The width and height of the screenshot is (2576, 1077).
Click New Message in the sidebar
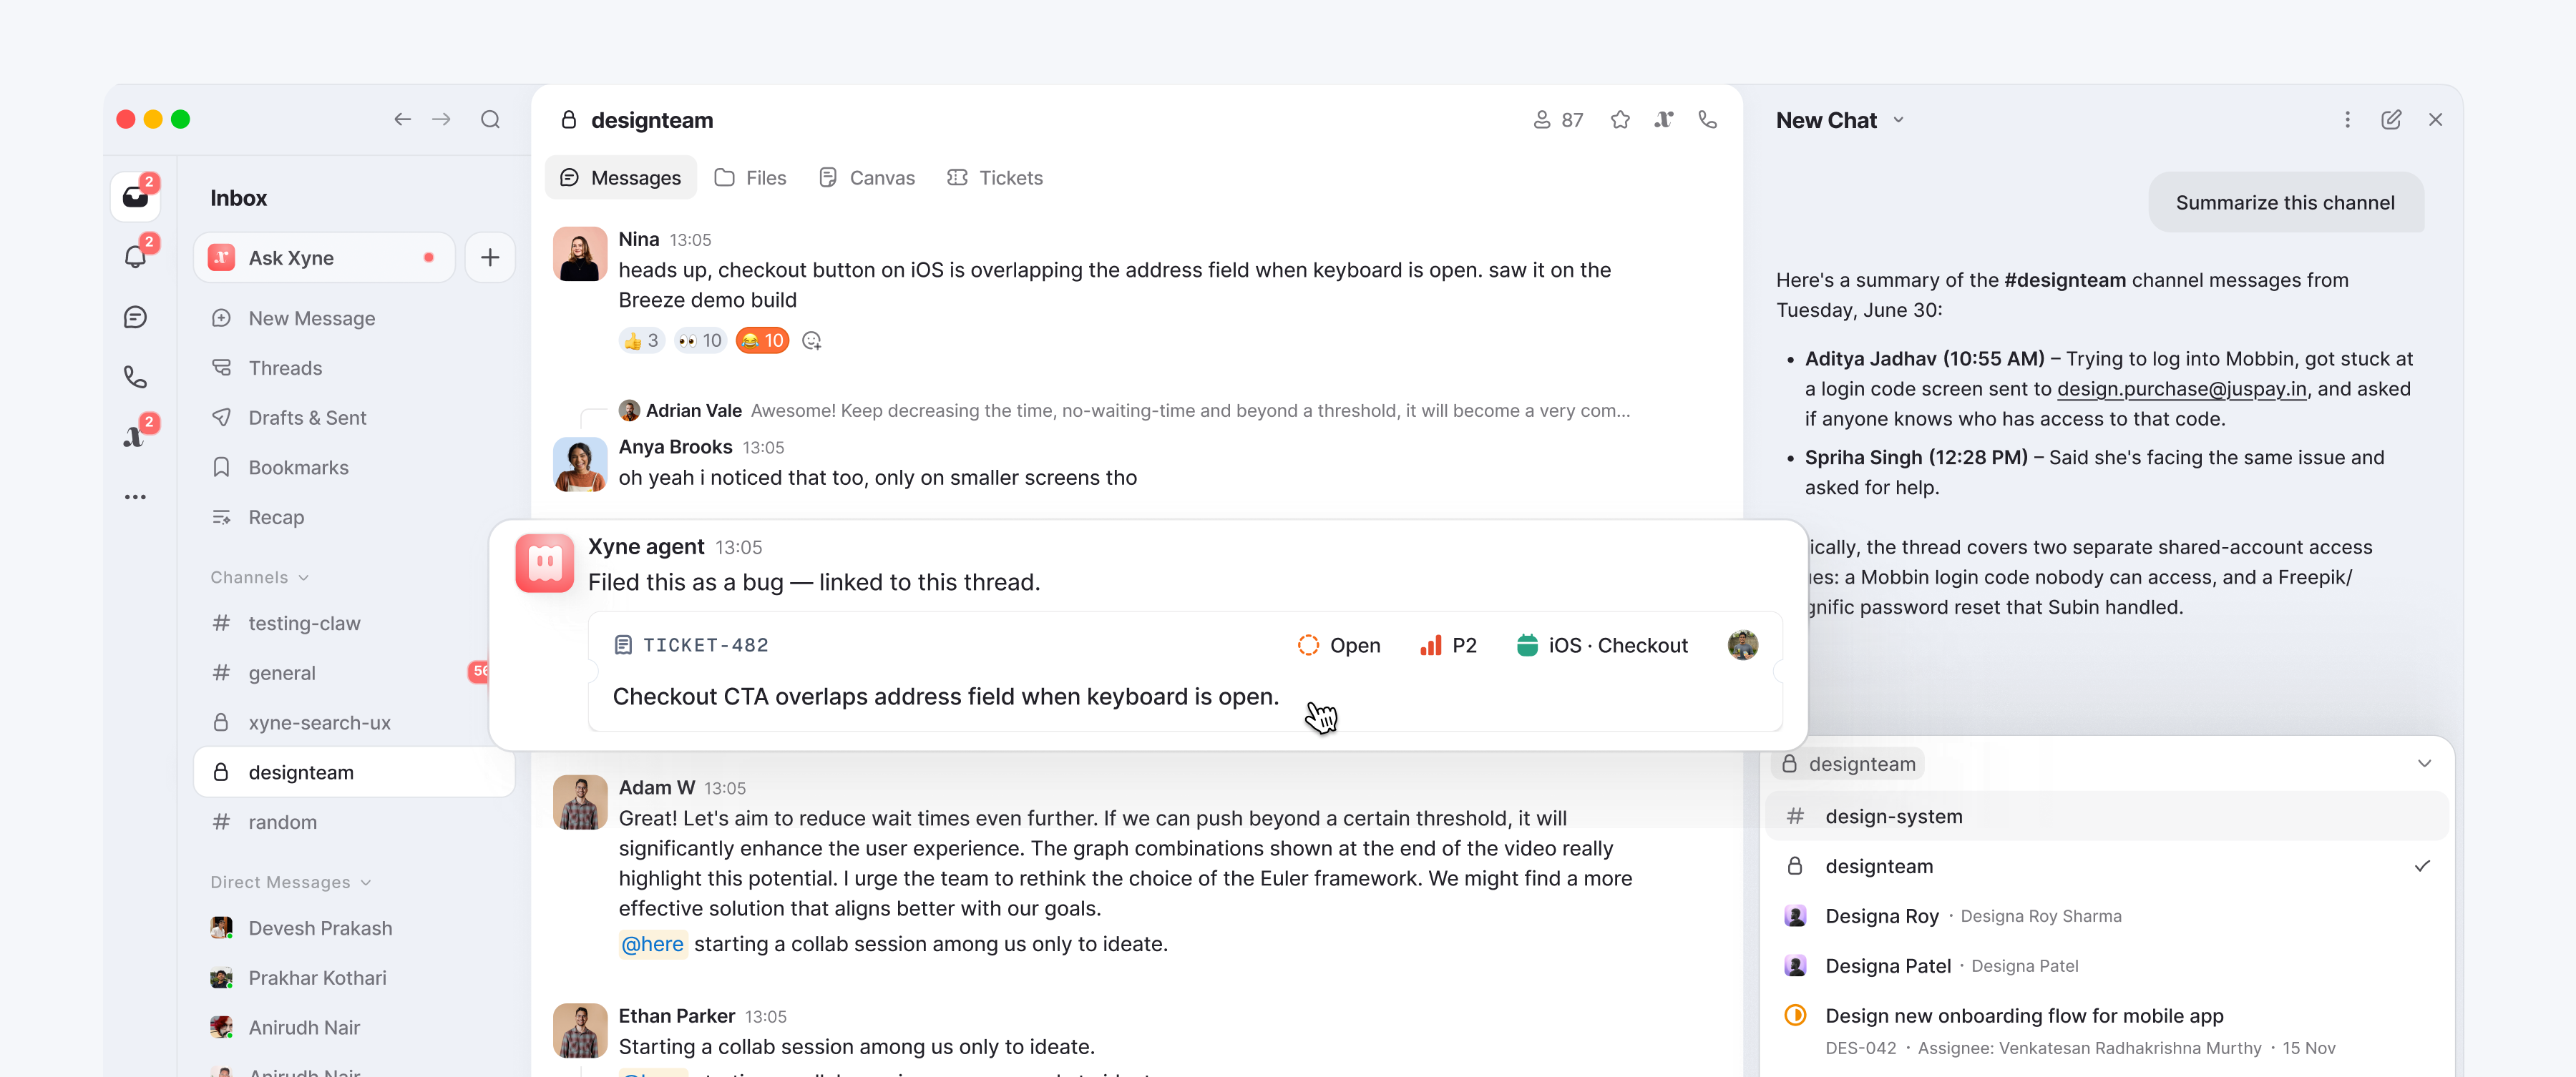click(x=312, y=319)
